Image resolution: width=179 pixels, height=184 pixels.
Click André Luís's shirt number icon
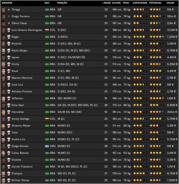click(x=9, y=140)
